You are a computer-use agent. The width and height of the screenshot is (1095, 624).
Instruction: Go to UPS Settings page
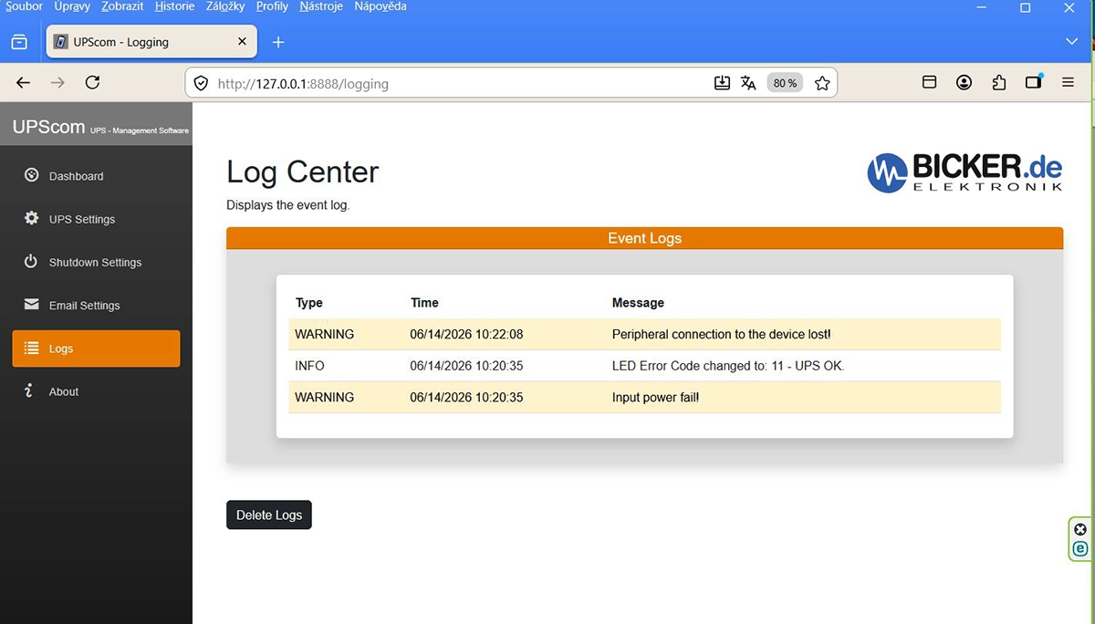82,219
